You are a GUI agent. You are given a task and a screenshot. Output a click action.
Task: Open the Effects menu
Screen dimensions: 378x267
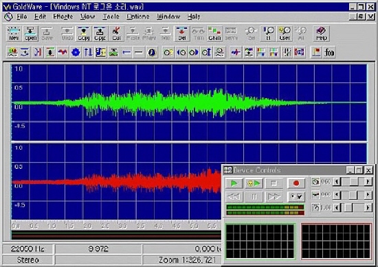63,16
